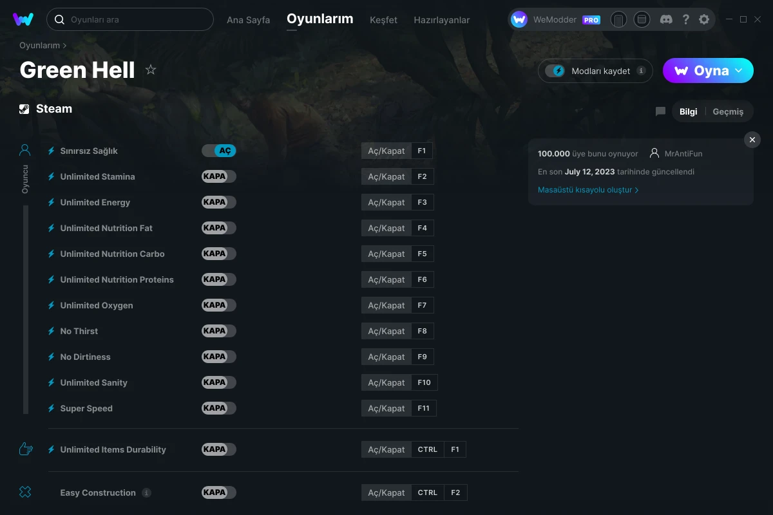Open the chat comments icon
This screenshot has width=773, height=515.
[x=660, y=111]
